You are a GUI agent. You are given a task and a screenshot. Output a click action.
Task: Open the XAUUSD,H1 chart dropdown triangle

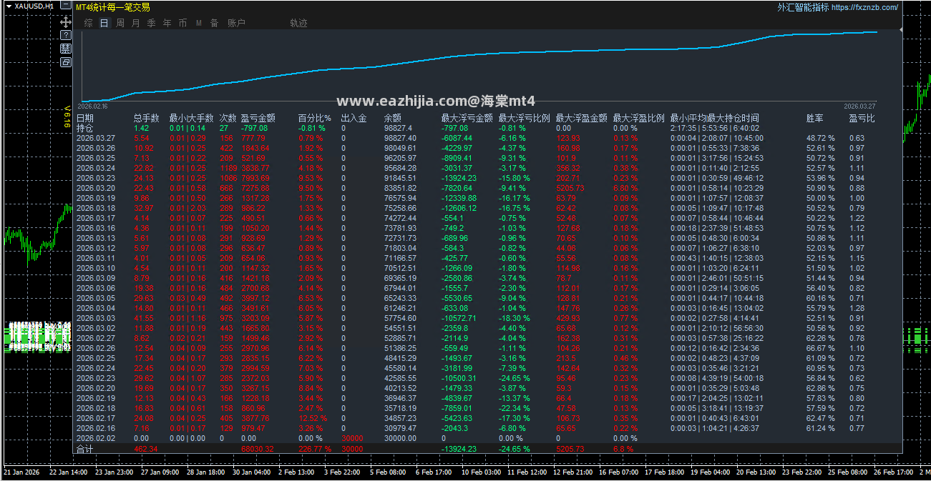(8, 6)
